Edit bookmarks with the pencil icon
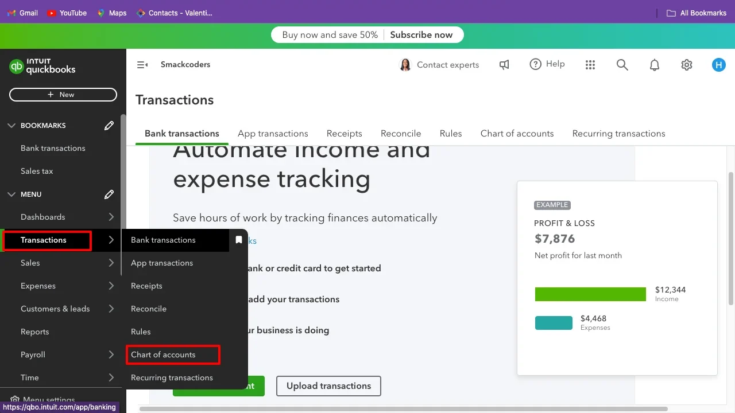Image resolution: width=735 pixels, height=413 pixels. [x=109, y=125]
